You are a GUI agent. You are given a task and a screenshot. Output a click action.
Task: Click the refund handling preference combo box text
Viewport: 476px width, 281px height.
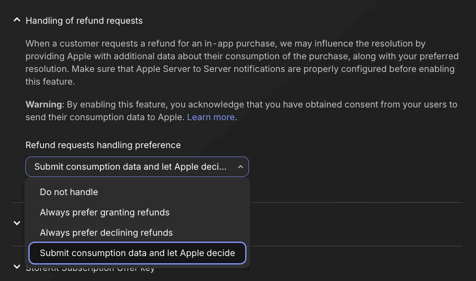pos(130,167)
